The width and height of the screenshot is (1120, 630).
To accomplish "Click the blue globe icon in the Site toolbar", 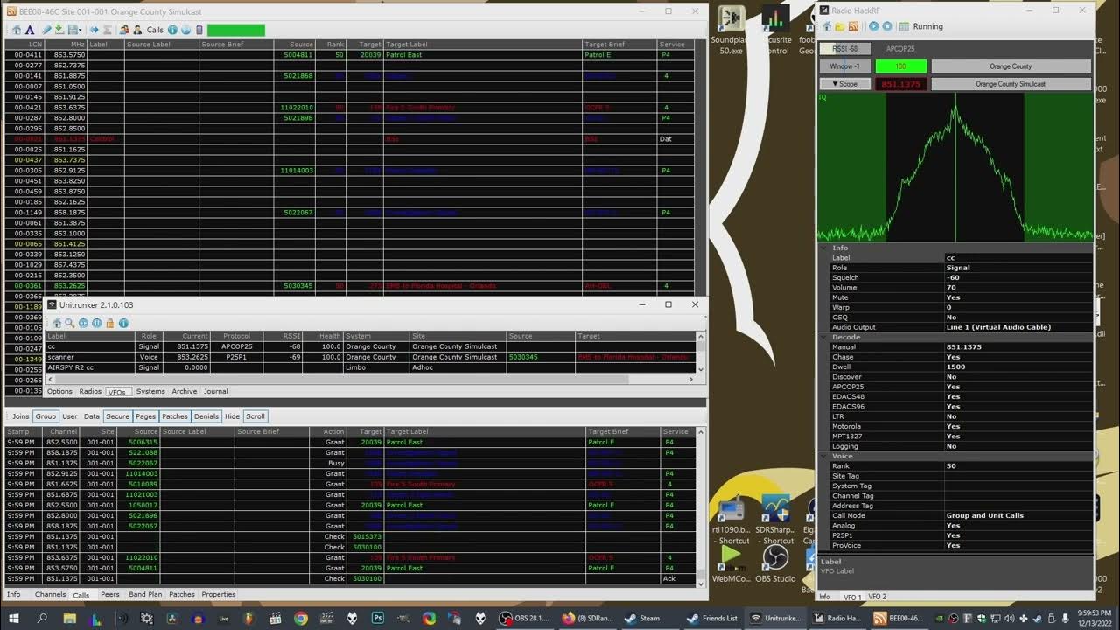I will (x=185, y=30).
